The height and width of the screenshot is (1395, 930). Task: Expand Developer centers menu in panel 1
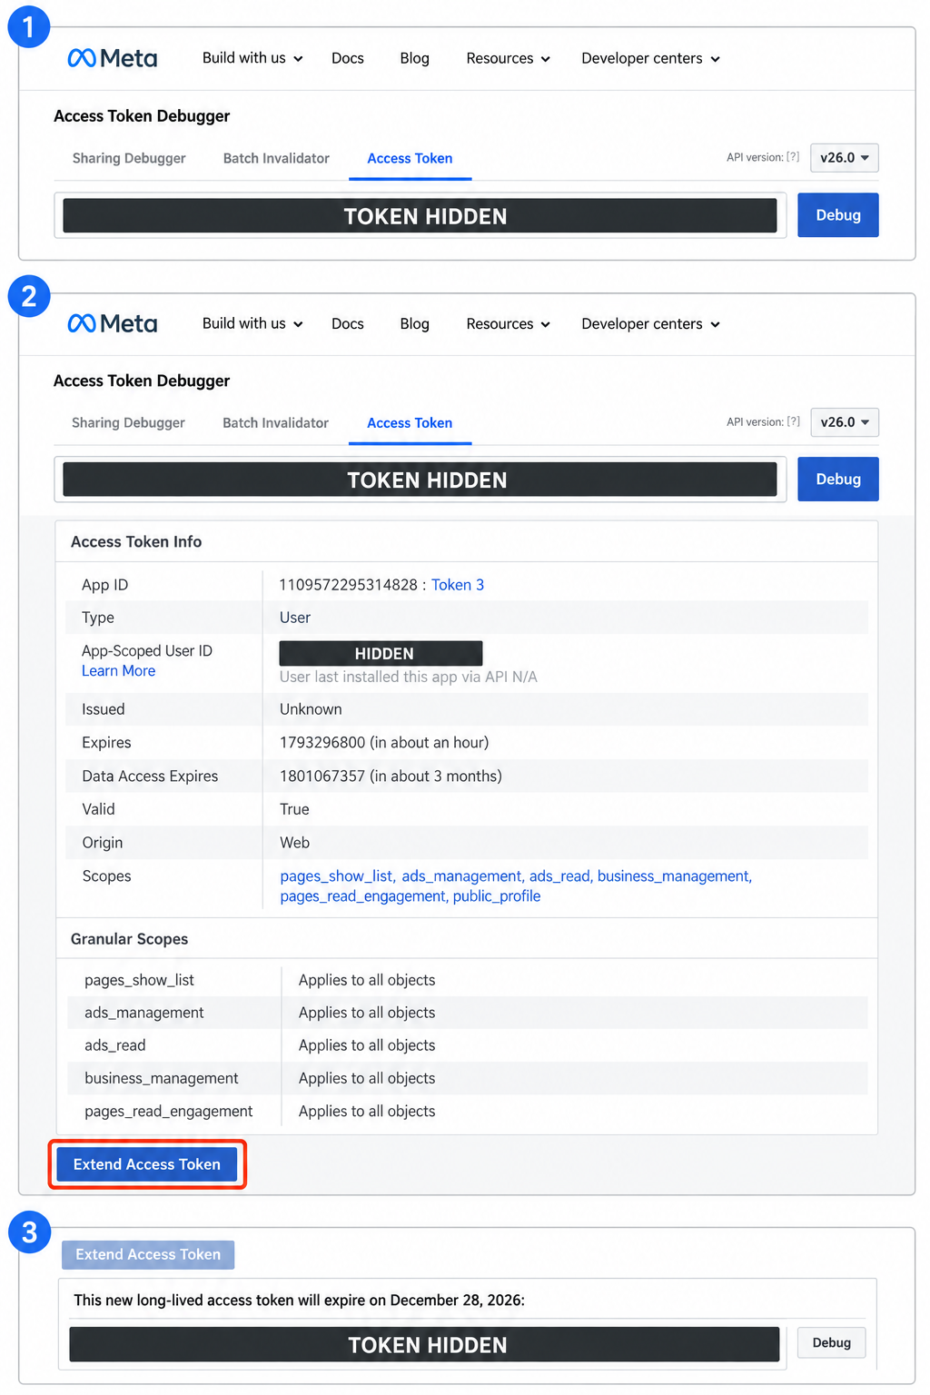pyautogui.click(x=650, y=58)
